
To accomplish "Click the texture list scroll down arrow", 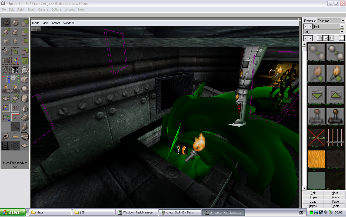I will pos(304,188).
